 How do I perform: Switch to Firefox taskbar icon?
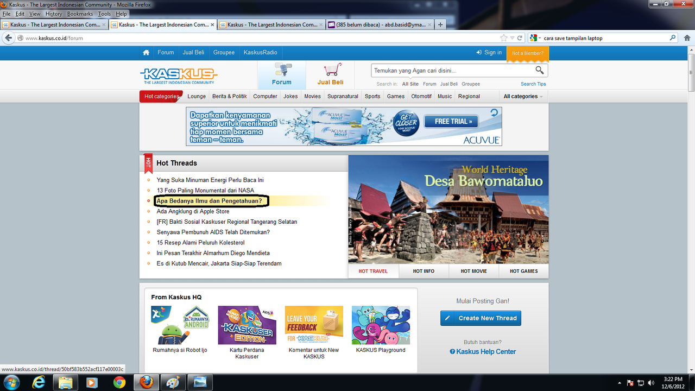pyautogui.click(x=147, y=382)
